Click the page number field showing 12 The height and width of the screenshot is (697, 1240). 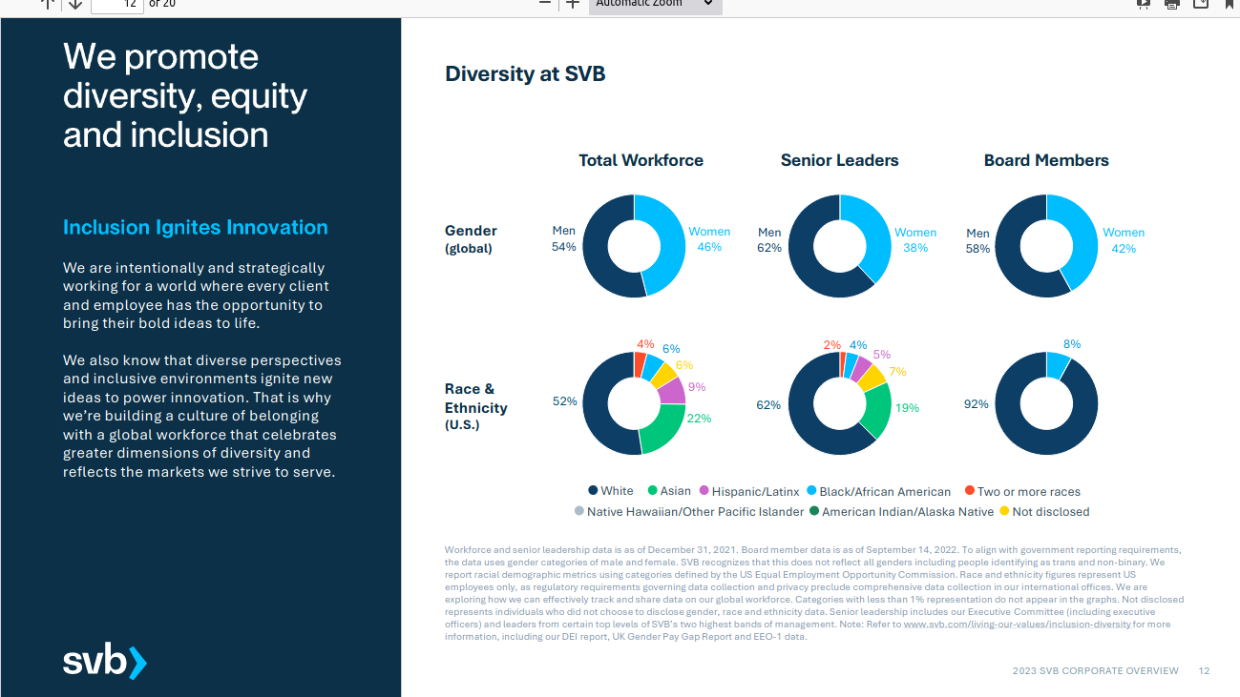coord(116,4)
